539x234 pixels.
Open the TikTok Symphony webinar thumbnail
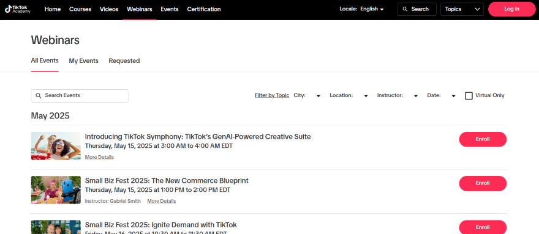tap(56, 146)
